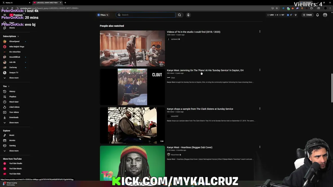Screen dimensions: 333x187
Task: Open the minorities channel
Action: tap(15, 52)
